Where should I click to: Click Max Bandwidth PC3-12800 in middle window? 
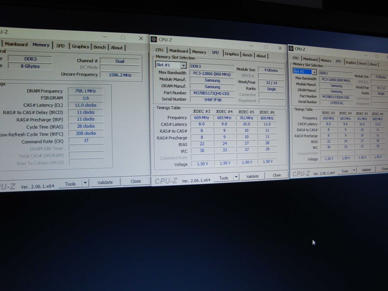(212, 74)
